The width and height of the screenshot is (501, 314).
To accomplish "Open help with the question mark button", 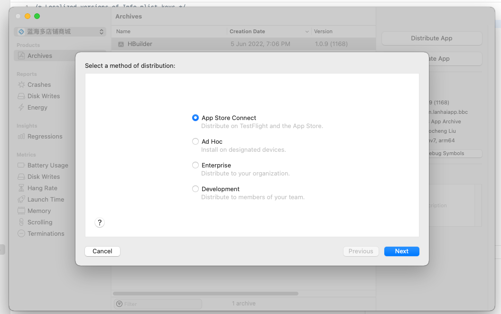I will point(100,223).
